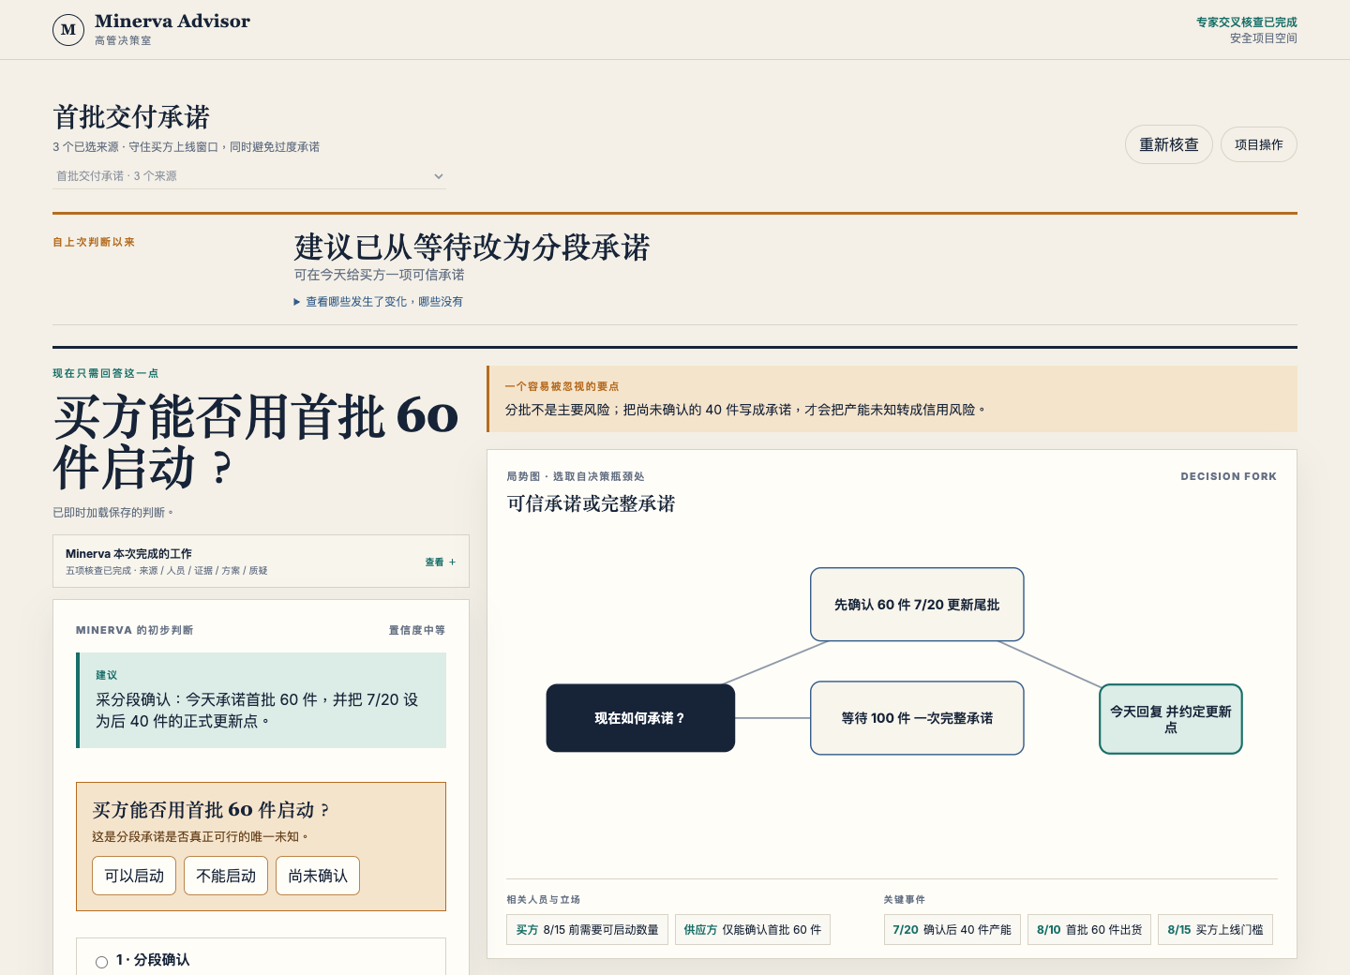Click the 现在如何承诺？ root node

[640, 718]
